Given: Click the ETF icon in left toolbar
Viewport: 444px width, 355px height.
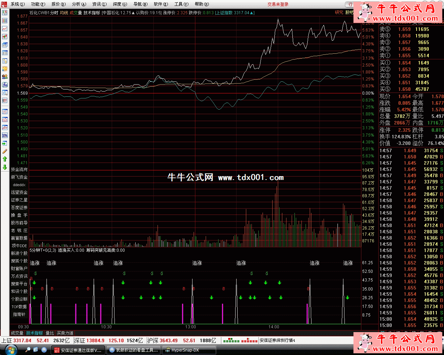Looking at the screenshot, I should pyautogui.click(x=5, y=101).
